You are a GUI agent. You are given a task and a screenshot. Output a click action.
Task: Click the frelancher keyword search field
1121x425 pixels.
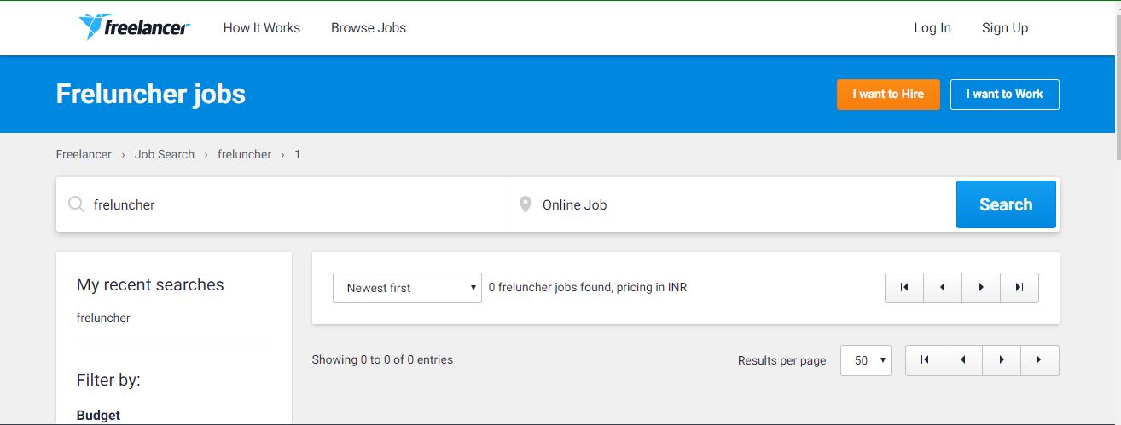click(290, 204)
